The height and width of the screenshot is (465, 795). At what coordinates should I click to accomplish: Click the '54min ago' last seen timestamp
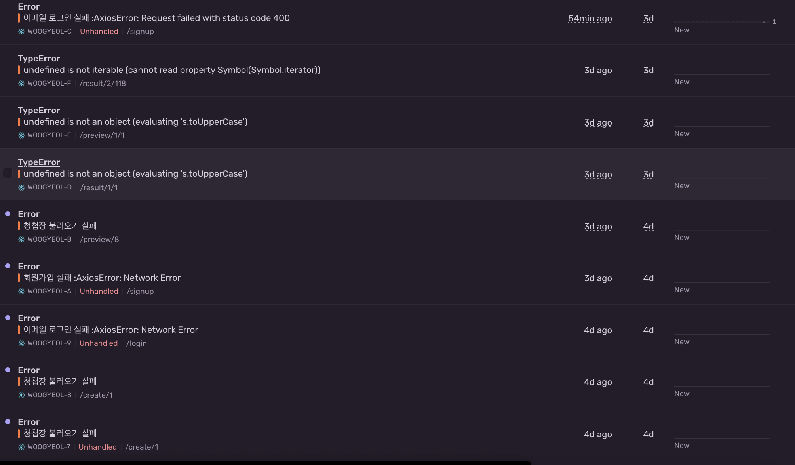590,19
